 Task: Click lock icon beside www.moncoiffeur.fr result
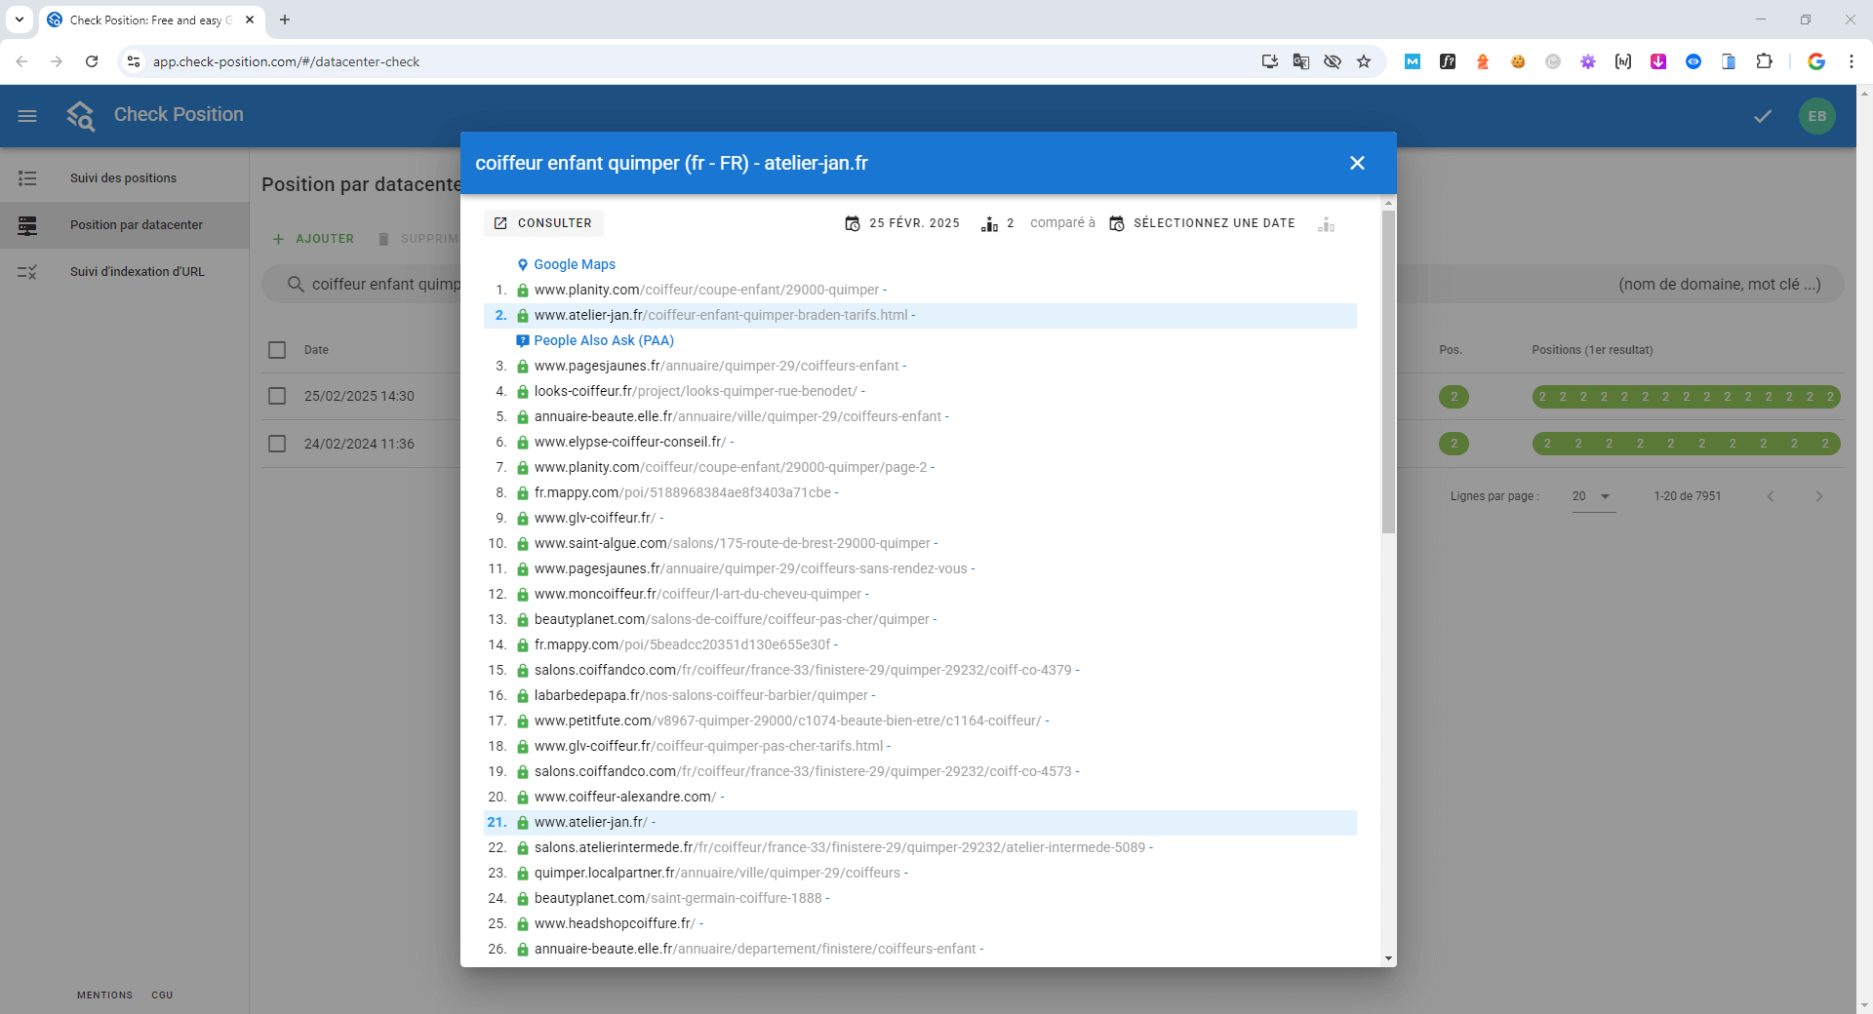click(x=523, y=595)
